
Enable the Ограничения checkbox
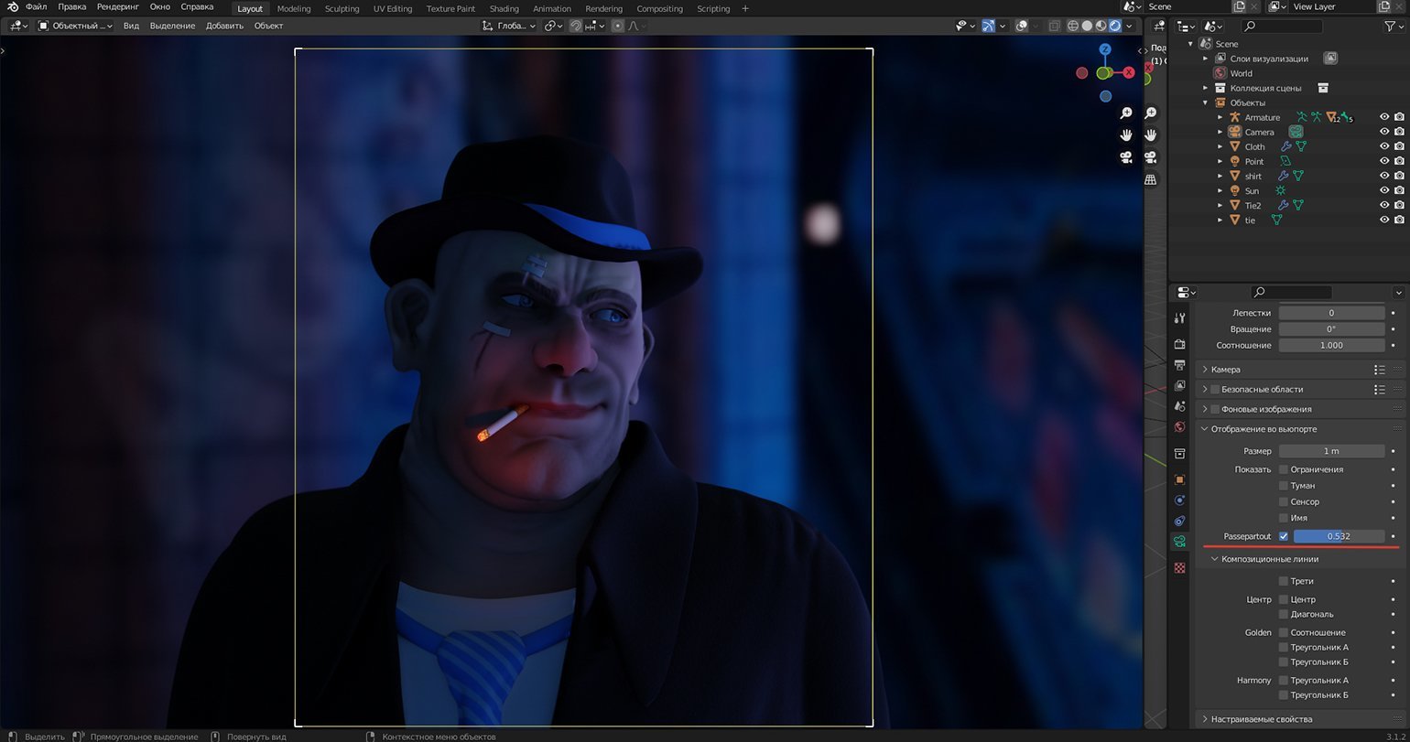coord(1283,469)
